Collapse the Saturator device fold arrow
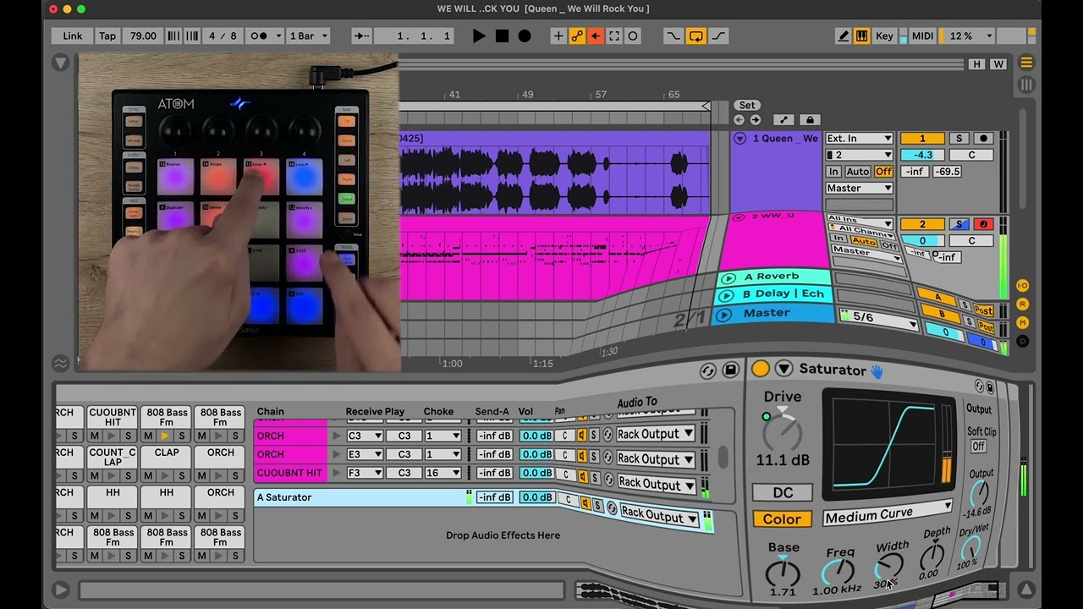This screenshot has height=609, width=1083. (x=784, y=369)
